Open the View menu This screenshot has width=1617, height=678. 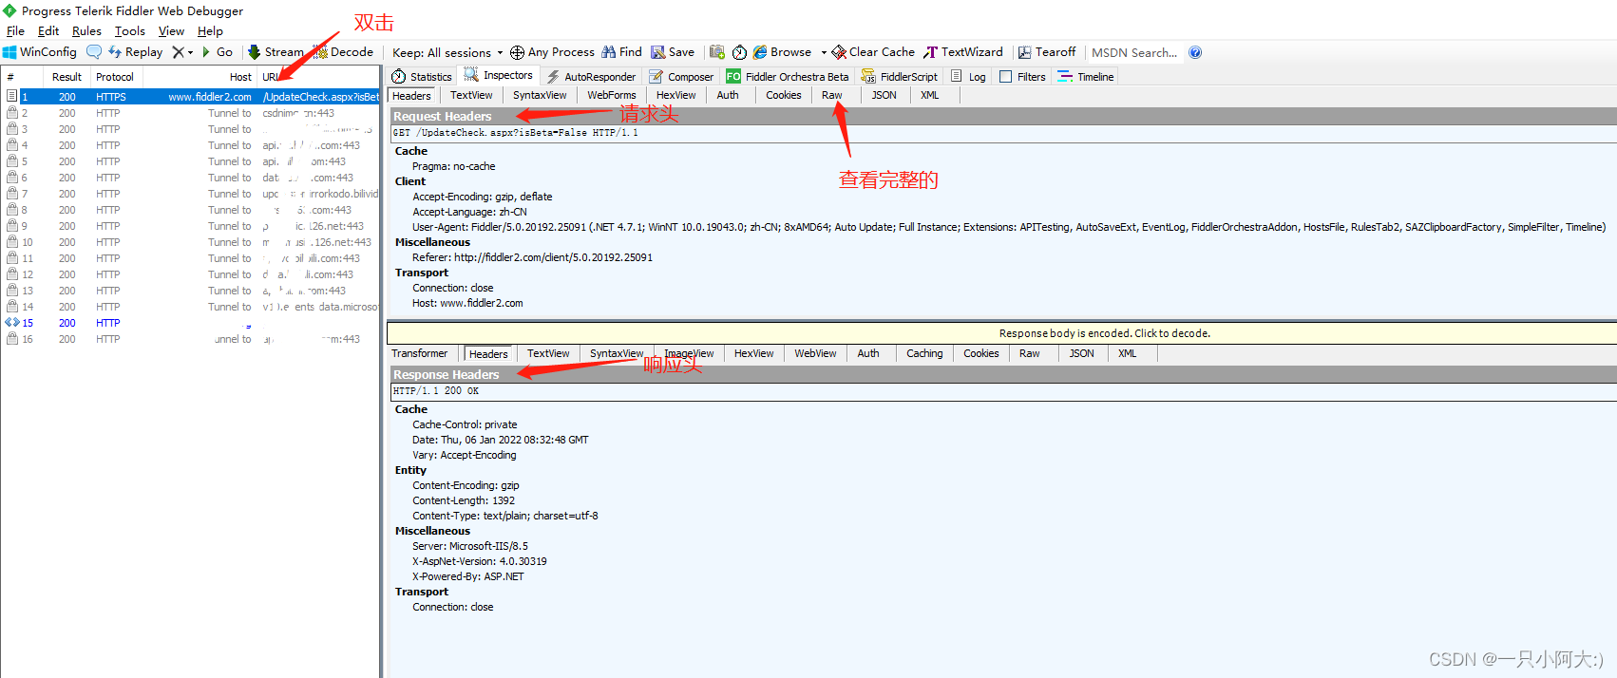pos(171,31)
